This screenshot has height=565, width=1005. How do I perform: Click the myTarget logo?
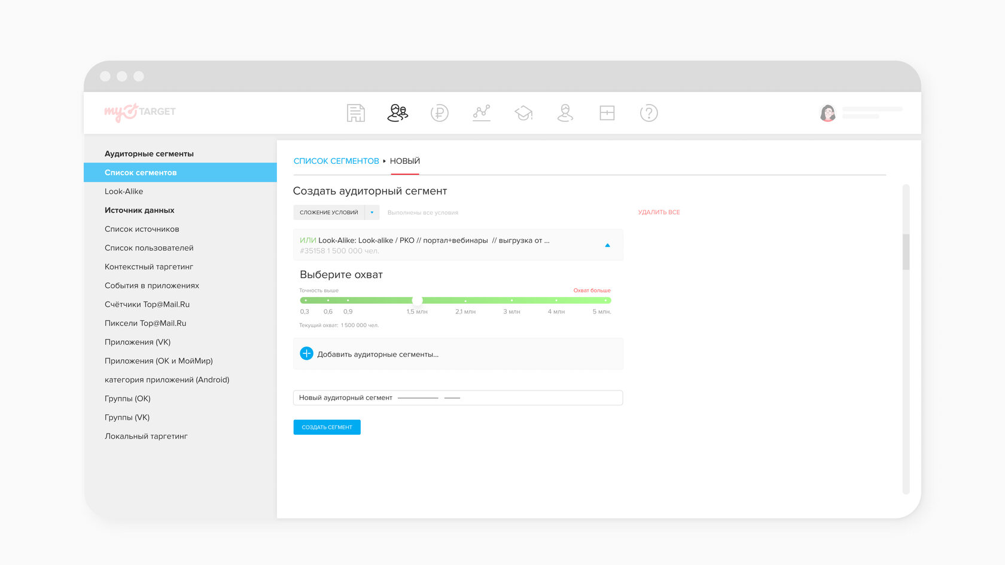pyautogui.click(x=140, y=112)
